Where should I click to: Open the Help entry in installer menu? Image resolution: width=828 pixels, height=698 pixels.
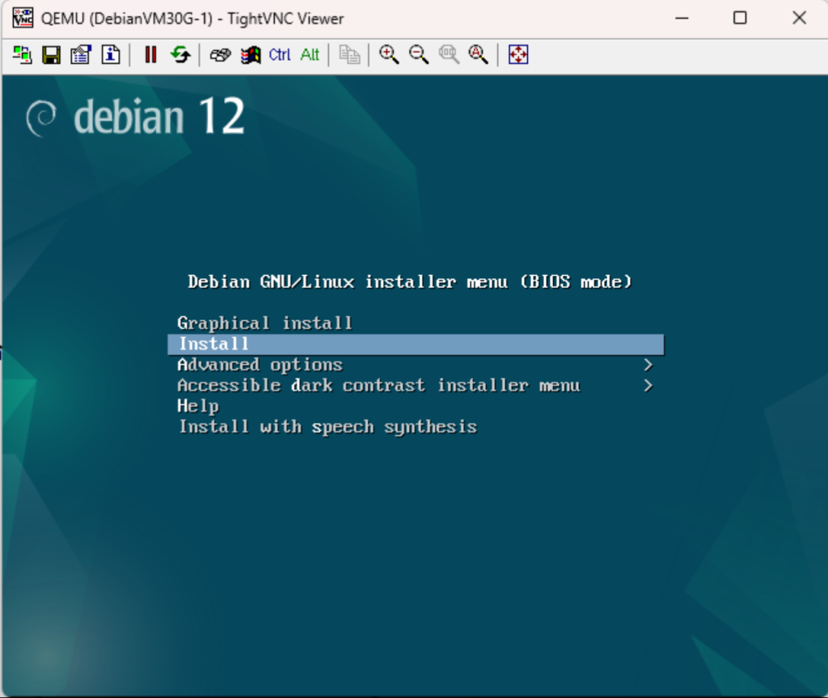point(198,406)
